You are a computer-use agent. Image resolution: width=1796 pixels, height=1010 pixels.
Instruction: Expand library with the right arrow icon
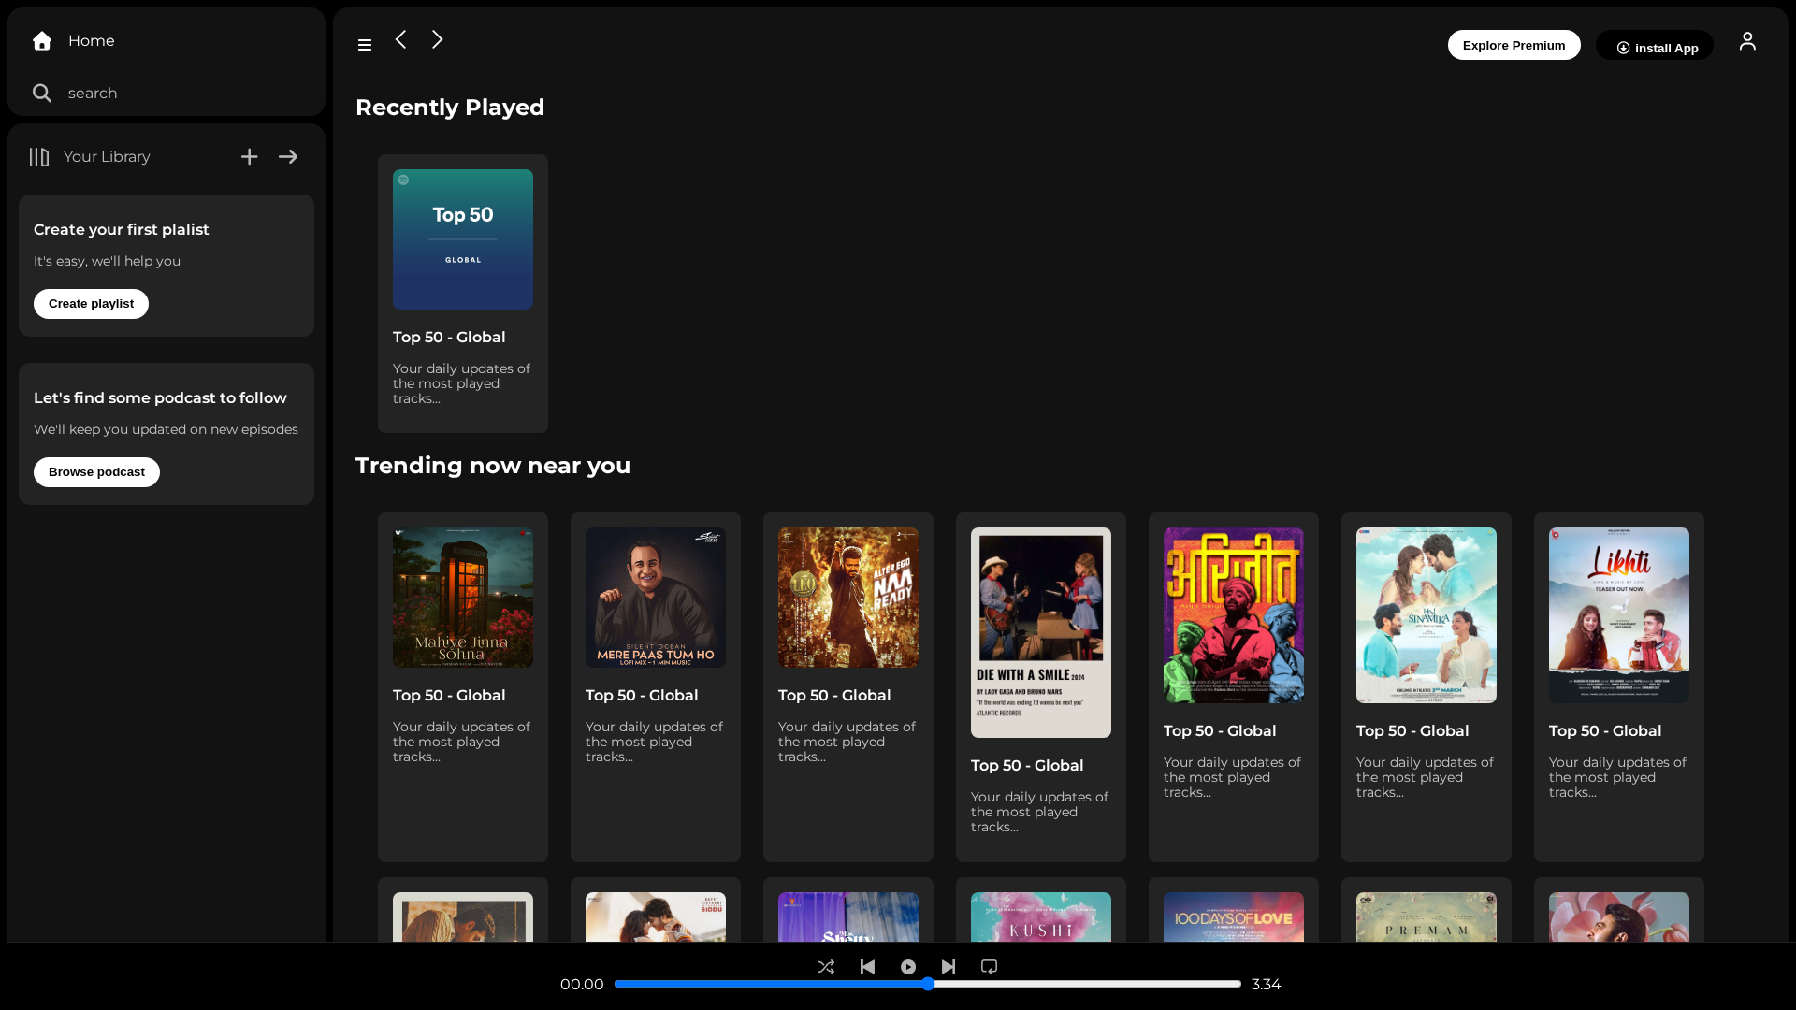click(288, 157)
